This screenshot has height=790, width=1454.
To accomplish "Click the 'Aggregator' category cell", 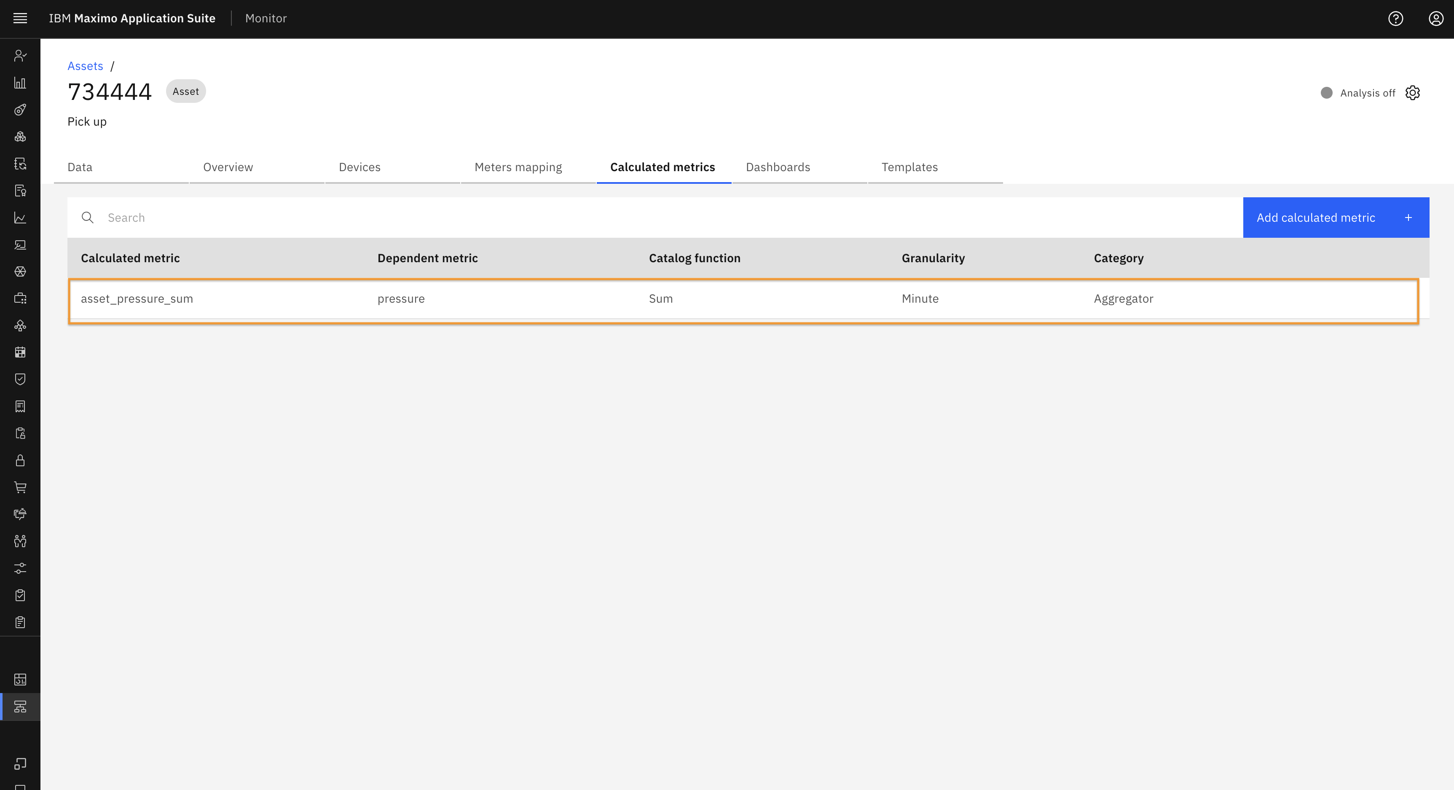I will point(1123,299).
